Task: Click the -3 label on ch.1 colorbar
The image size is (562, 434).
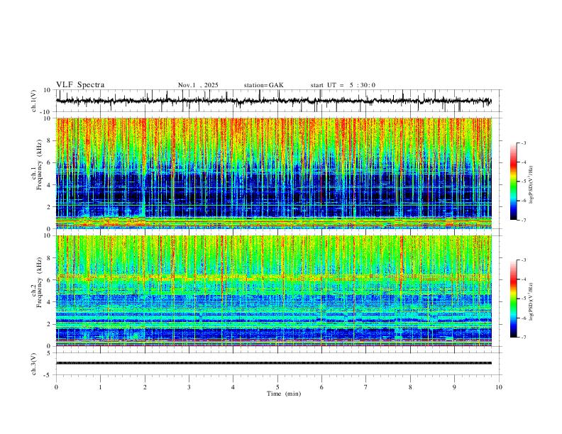Action: (523, 143)
